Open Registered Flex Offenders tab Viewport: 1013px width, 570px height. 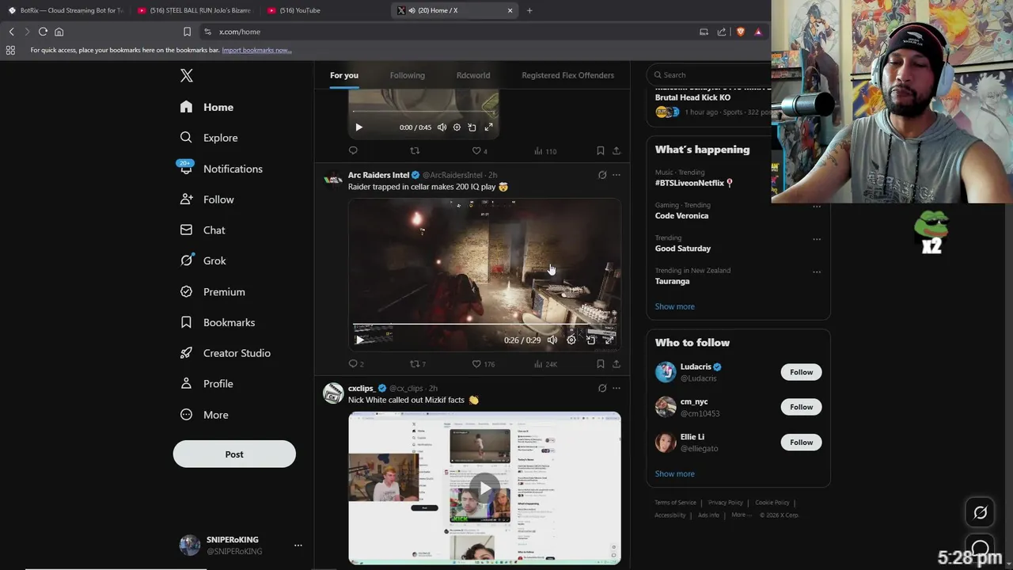click(567, 75)
